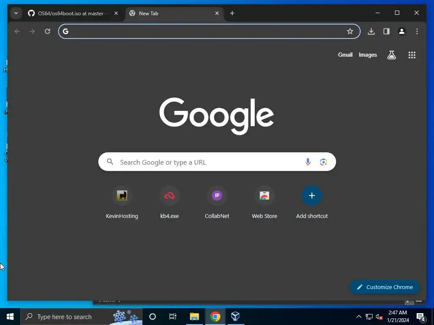Open the Chrome profile avatar menu
Image resolution: width=434 pixels, height=325 pixels.
402,31
